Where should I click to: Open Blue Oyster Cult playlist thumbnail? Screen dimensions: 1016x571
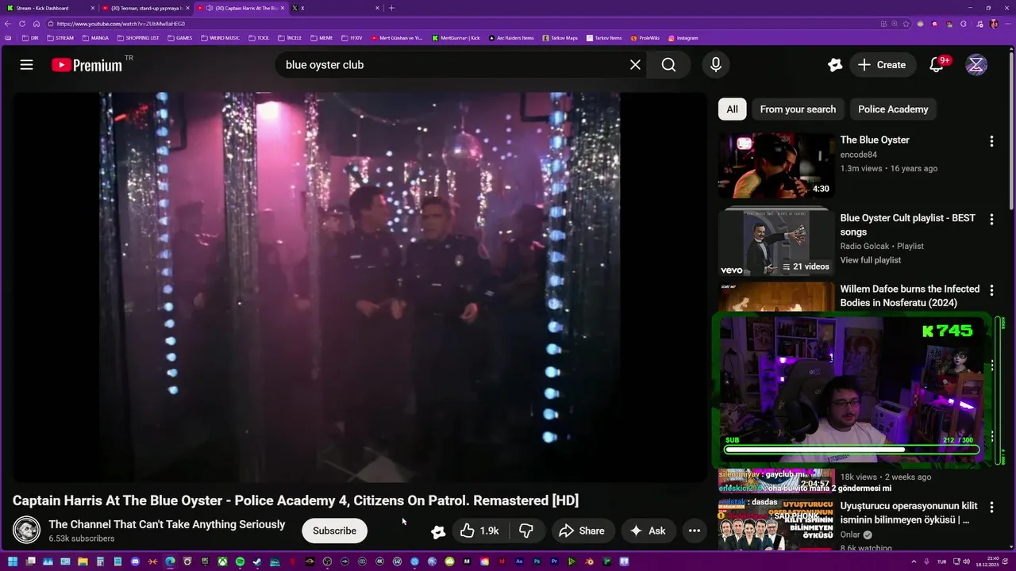776,243
